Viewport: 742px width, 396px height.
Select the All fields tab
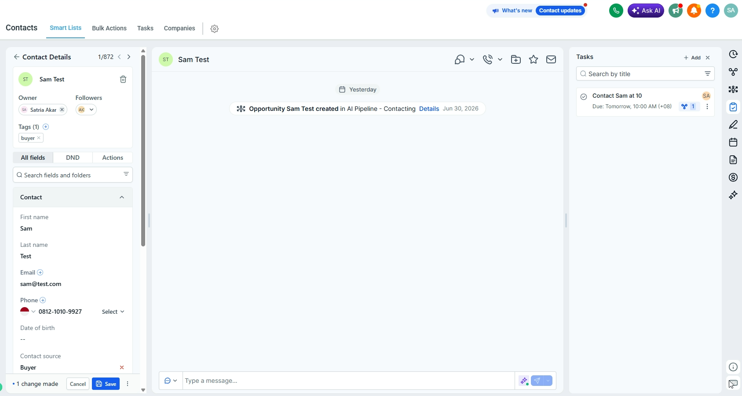(x=33, y=158)
